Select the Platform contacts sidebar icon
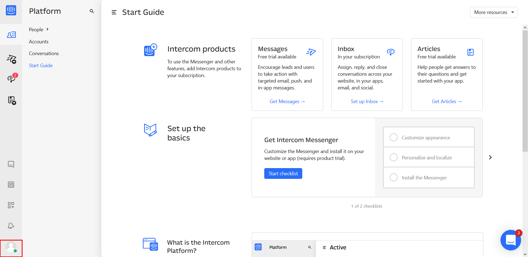 coord(11,35)
